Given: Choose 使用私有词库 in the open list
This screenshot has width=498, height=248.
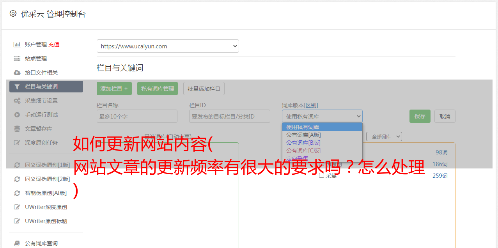Looking at the screenshot, I should [322, 127].
